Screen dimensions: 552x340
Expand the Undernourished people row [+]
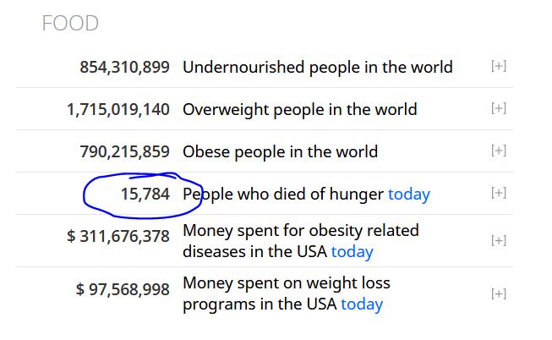click(x=499, y=66)
